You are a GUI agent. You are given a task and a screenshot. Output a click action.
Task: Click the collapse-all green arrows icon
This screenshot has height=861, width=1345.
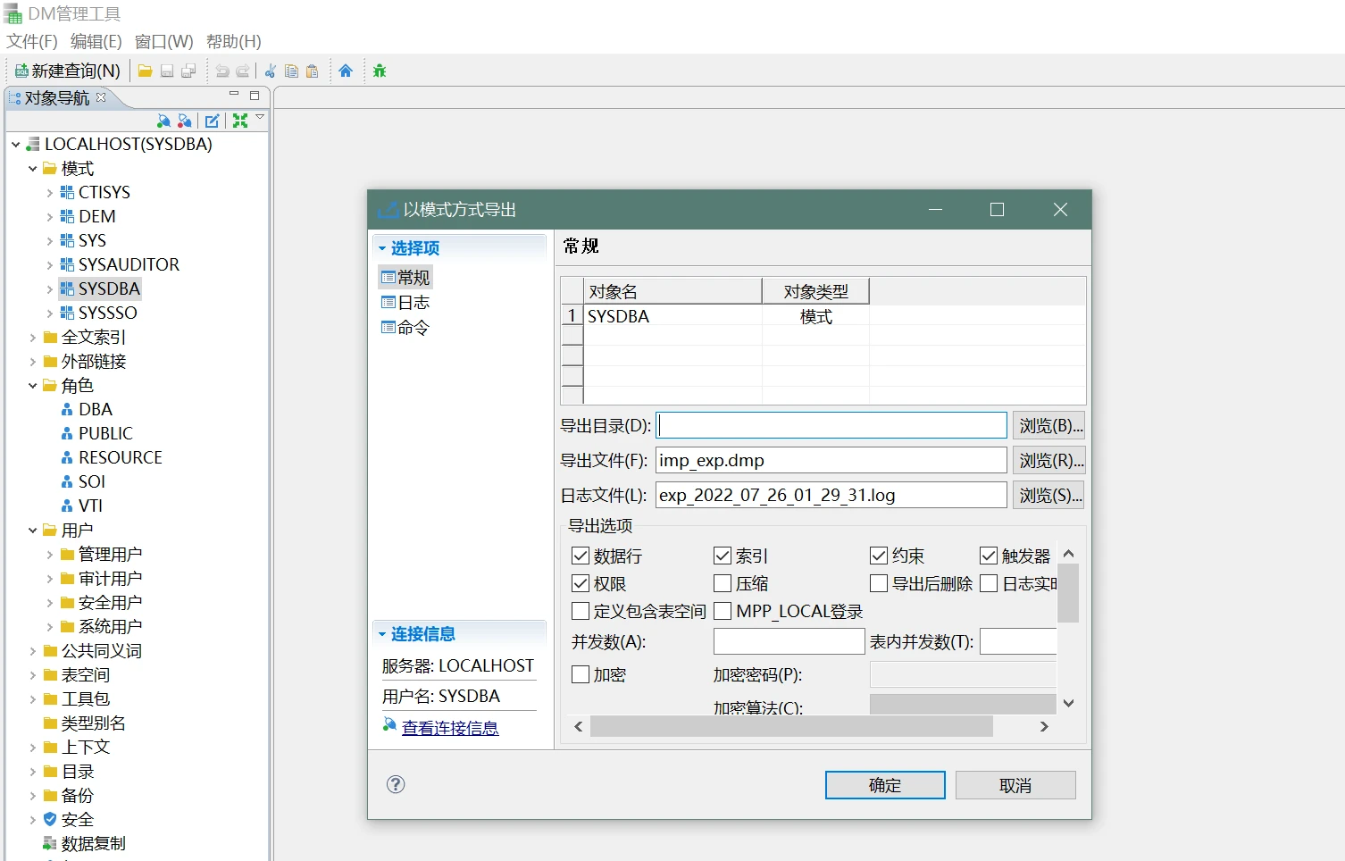[x=240, y=121]
